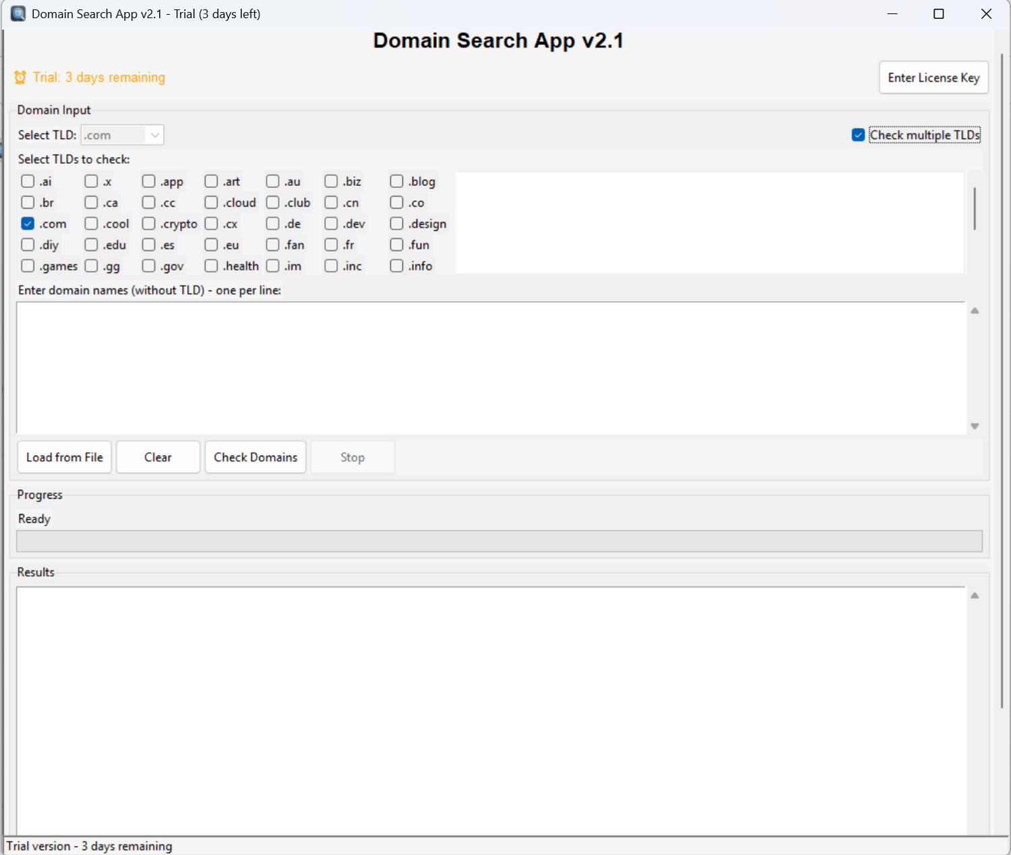Screen dimensions: 1011x855
Task: Click the domain names scroll up arrow
Action: coord(975,311)
